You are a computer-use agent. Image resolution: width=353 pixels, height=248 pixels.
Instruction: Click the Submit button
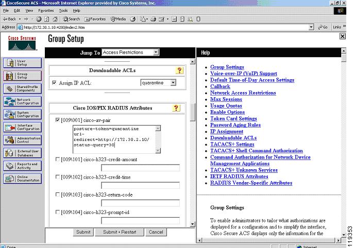click(83, 232)
